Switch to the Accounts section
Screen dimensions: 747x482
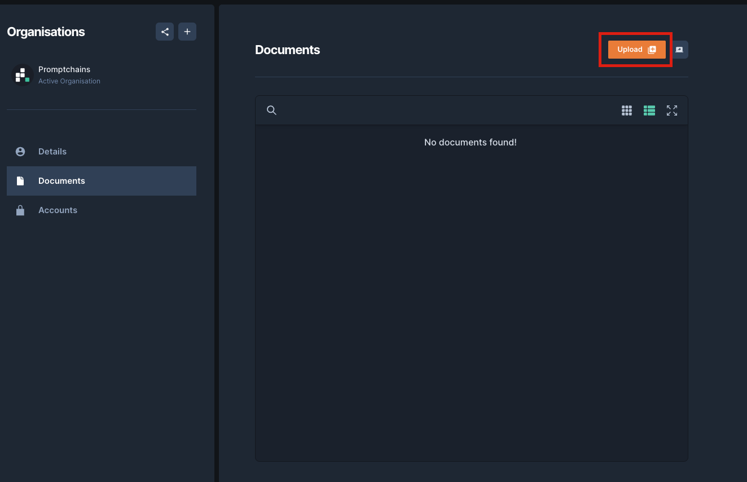pyautogui.click(x=58, y=210)
